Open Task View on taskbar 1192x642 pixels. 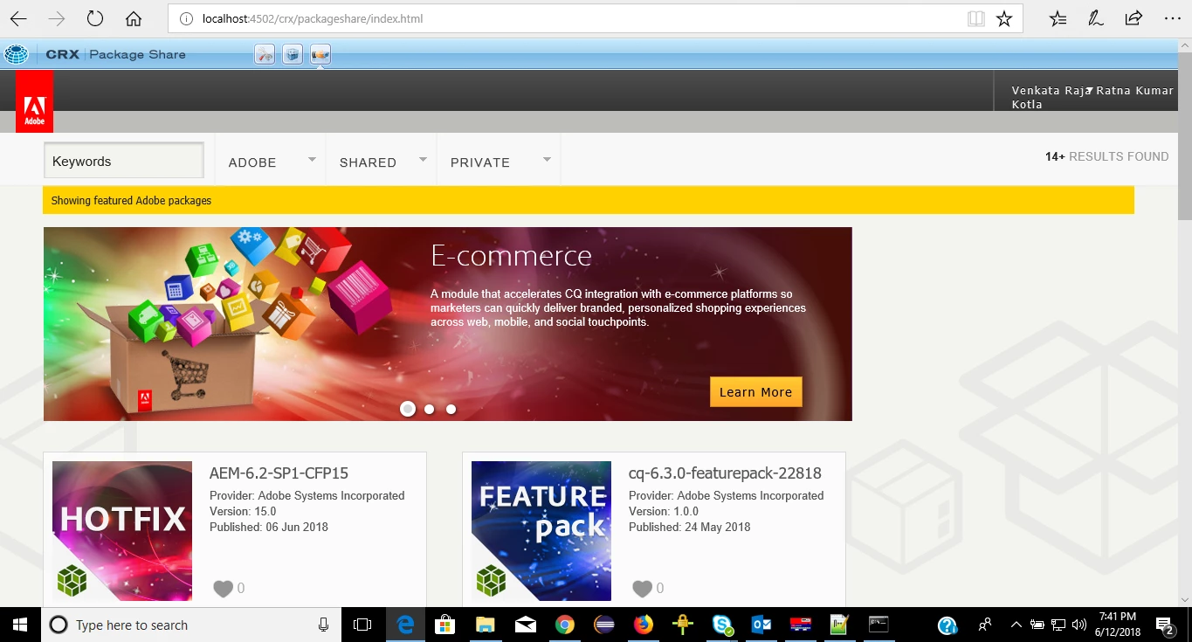(362, 625)
